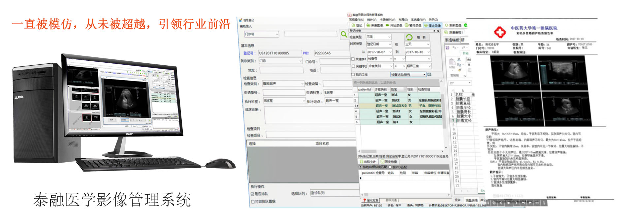The width and height of the screenshot is (627, 222).
Task: Switch to the 当前小计 tab
Action: (368, 162)
